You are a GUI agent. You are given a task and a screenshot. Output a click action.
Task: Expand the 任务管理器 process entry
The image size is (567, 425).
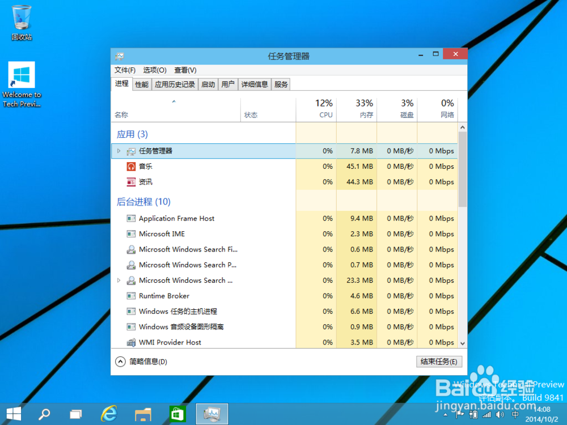tap(119, 151)
